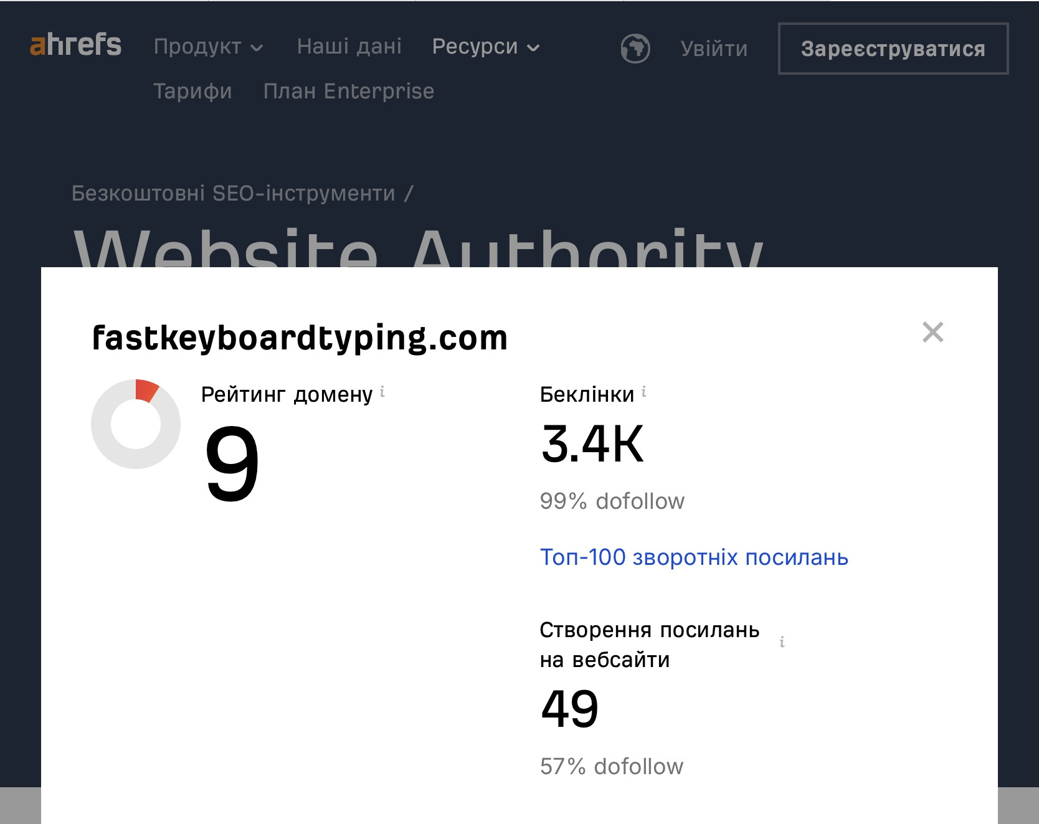This screenshot has width=1039, height=824.
Task: Expand the Продукт dropdown menu
Action: [x=209, y=47]
